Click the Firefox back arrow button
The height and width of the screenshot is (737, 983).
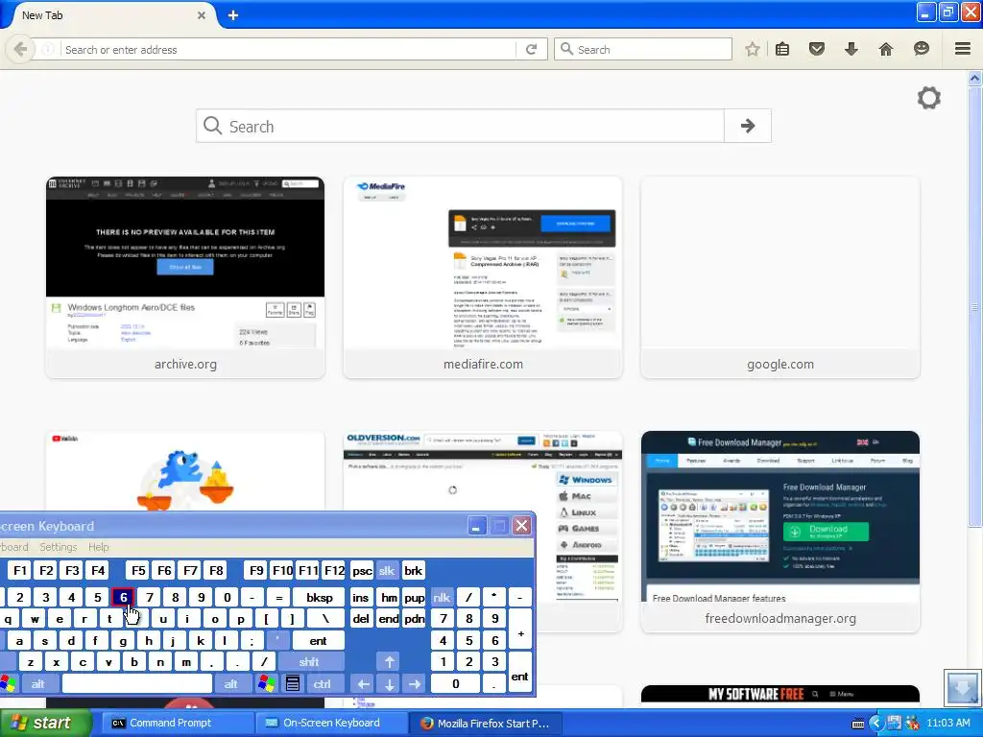pyautogui.click(x=20, y=49)
